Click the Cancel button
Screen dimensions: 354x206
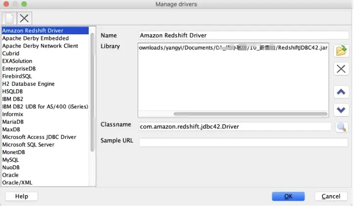point(331,196)
